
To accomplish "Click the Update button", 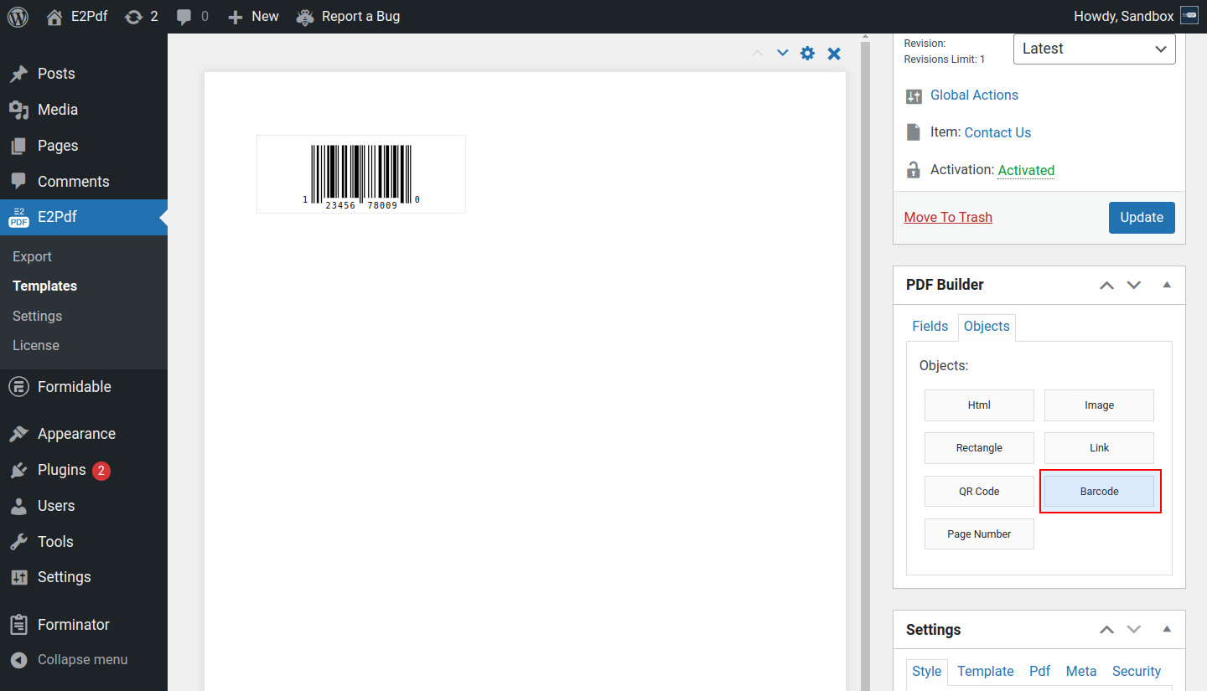I will (1141, 218).
